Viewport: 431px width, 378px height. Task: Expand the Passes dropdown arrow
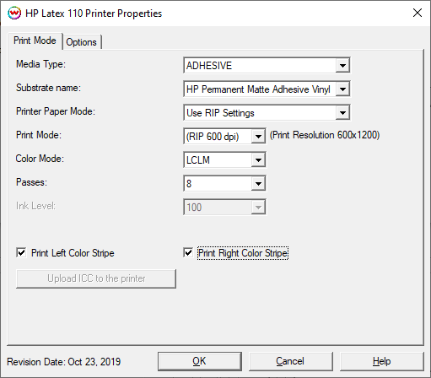pyautogui.click(x=258, y=184)
